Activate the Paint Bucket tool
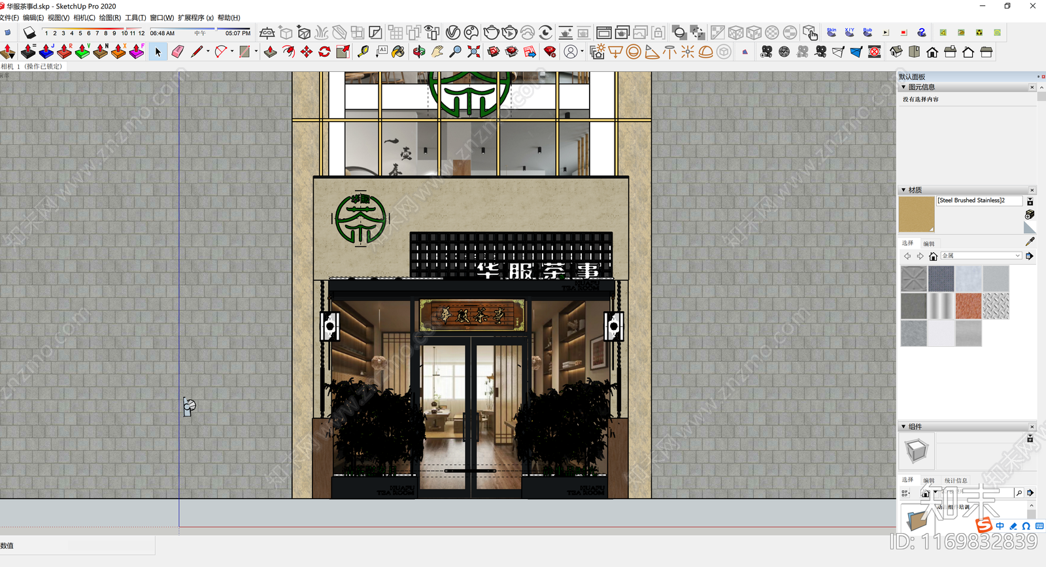This screenshot has width=1046, height=567. tap(398, 52)
